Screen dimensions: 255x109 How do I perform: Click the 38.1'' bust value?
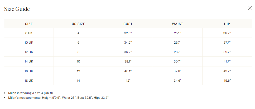(x=128, y=61)
